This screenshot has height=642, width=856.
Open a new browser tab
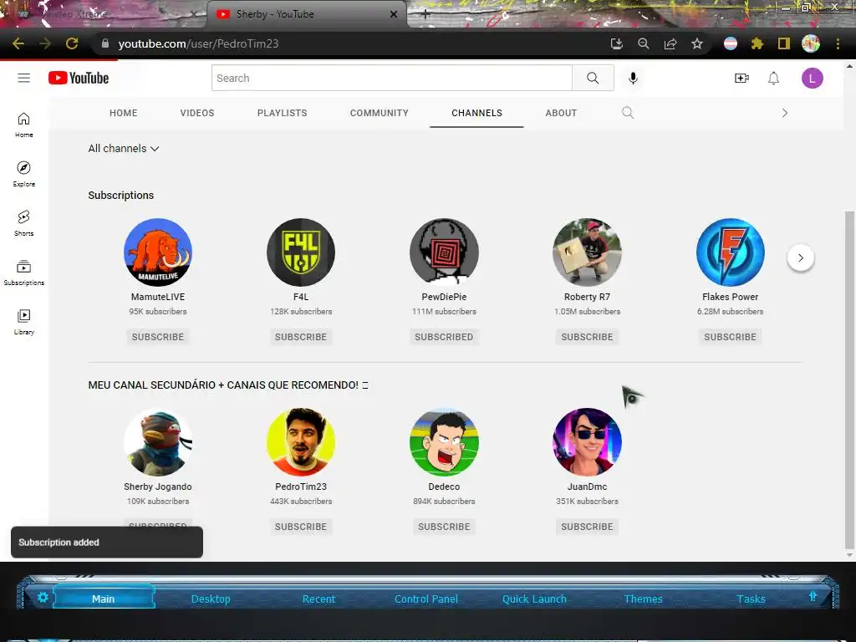pyautogui.click(x=425, y=14)
